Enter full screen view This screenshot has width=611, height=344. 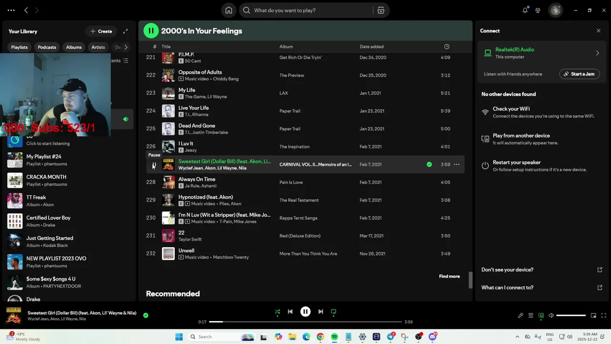coord(604,315)
